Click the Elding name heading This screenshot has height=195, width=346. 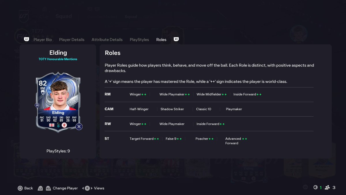click(x=58, y=53)
